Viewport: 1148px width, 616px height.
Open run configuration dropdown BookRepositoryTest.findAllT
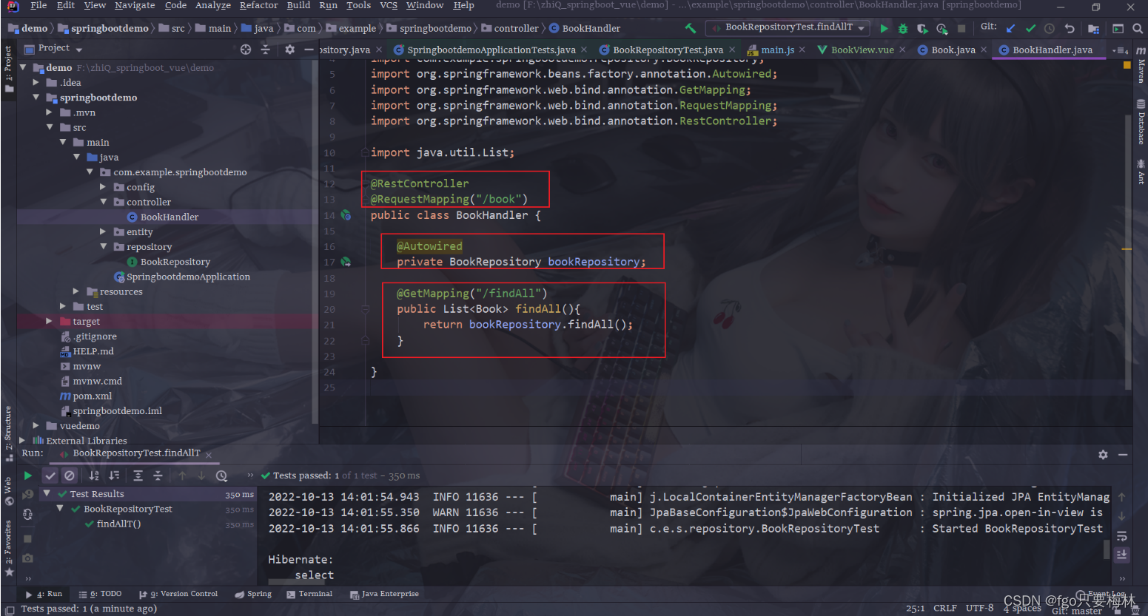(788, 27)
